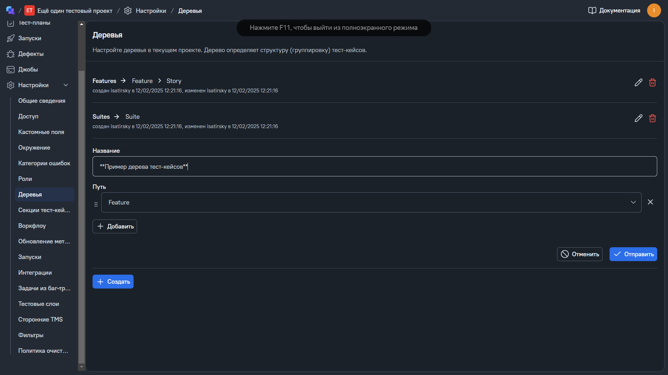The image size is (668, 375).
Task: Remove the Feature path row with X
Action: click(x=650, y=202)
